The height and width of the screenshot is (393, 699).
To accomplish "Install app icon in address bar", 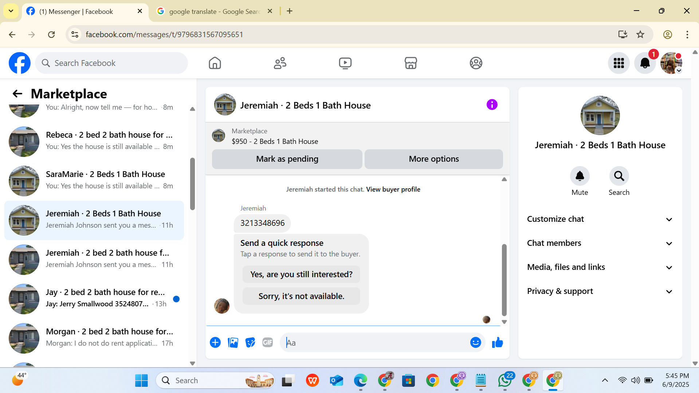I will [x=623, y=35].
